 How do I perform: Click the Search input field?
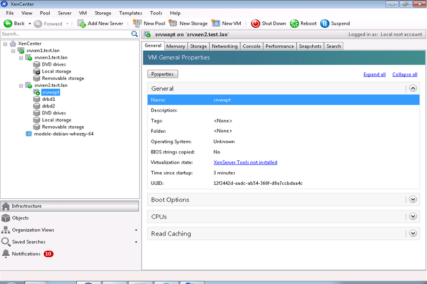pos(66,34)
